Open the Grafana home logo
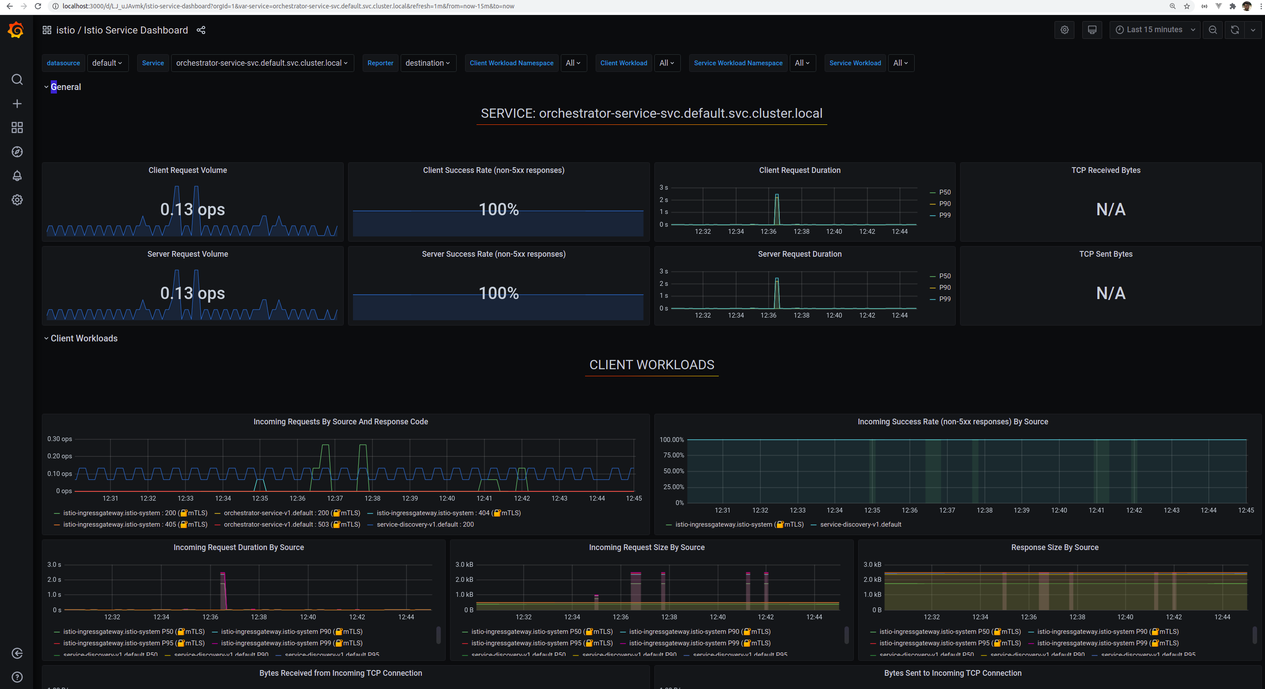1265x689 pixels. (16, 30)
